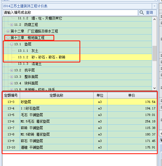
Task: Select the M2.5碎砖 灌浆垫层 entry
Action: (57, 134)
